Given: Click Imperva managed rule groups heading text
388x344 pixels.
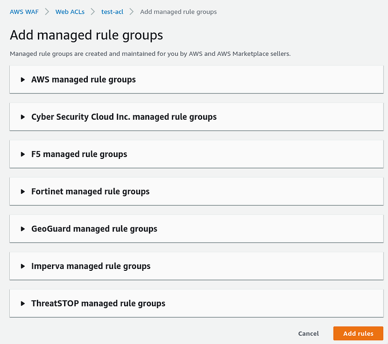Looking at the screenshot, I should click(91, 266).
